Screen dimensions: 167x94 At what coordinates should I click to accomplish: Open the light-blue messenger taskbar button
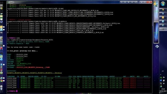(x=163, y=21)
